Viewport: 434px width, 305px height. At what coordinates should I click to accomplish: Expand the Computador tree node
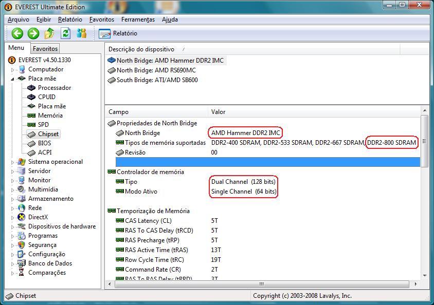[x=12, y=70]
